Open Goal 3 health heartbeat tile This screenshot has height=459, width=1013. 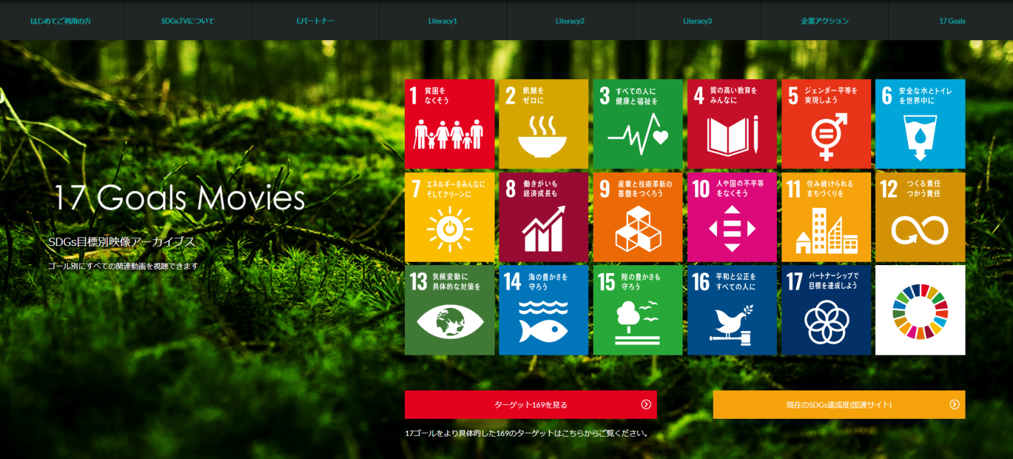pos(638,124)
